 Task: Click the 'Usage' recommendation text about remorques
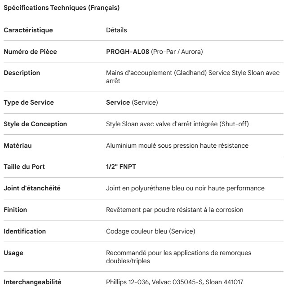(178, 257)
